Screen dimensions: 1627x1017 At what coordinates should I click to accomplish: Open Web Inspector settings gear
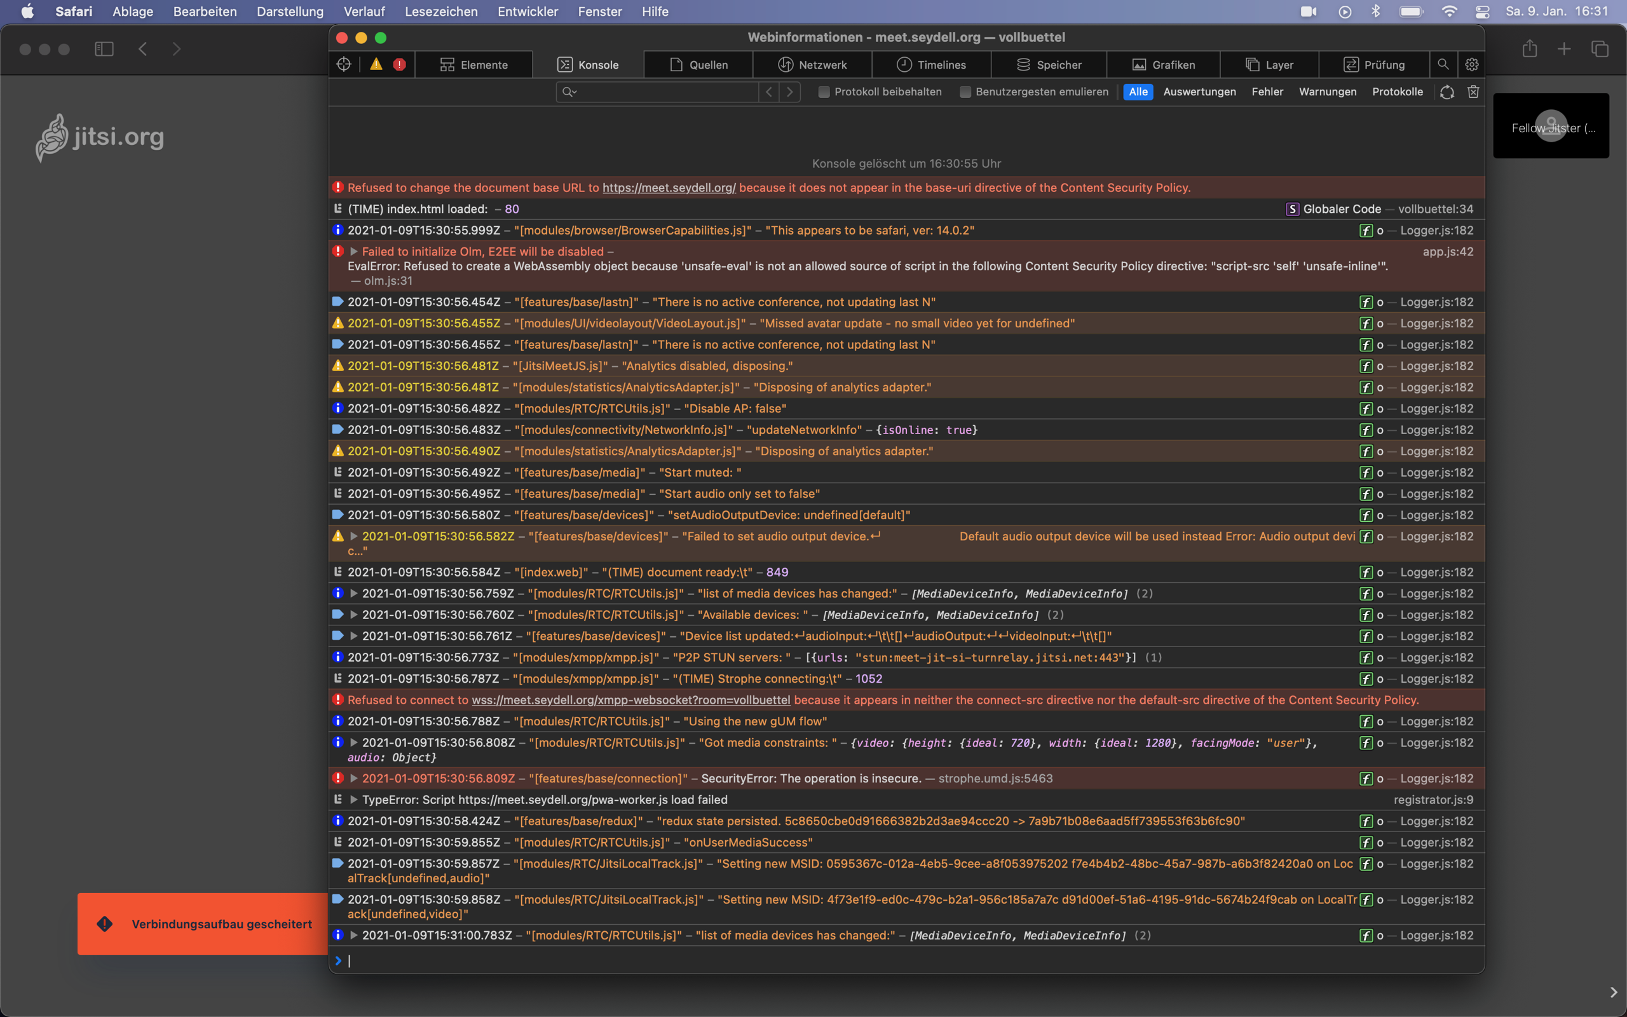coord(1472,65)
